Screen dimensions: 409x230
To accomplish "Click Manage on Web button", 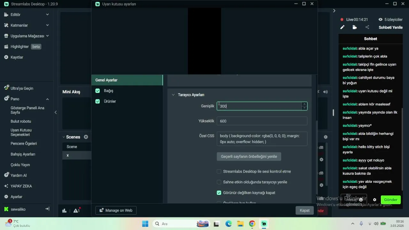I will (x=116, y=210).
